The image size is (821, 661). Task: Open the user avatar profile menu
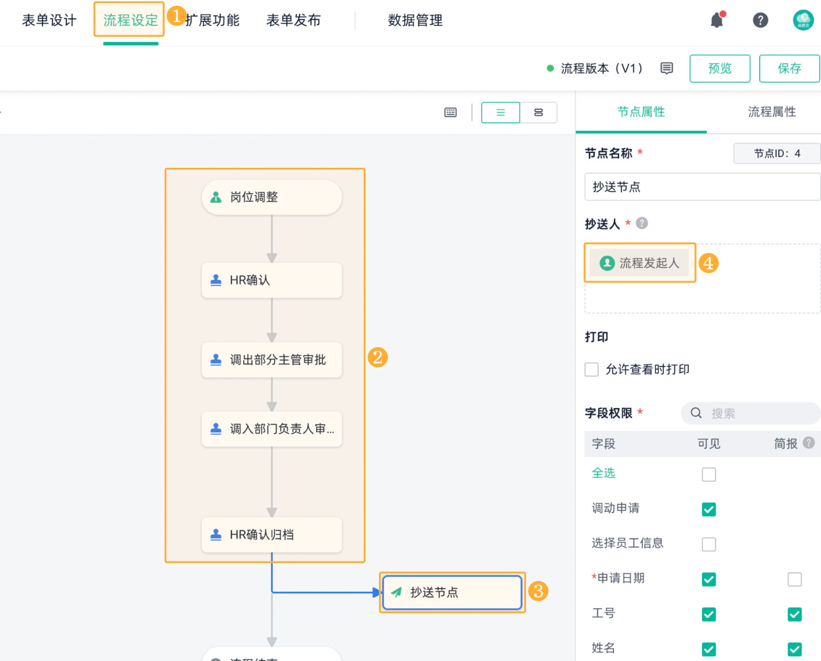[x=803, y=20]
